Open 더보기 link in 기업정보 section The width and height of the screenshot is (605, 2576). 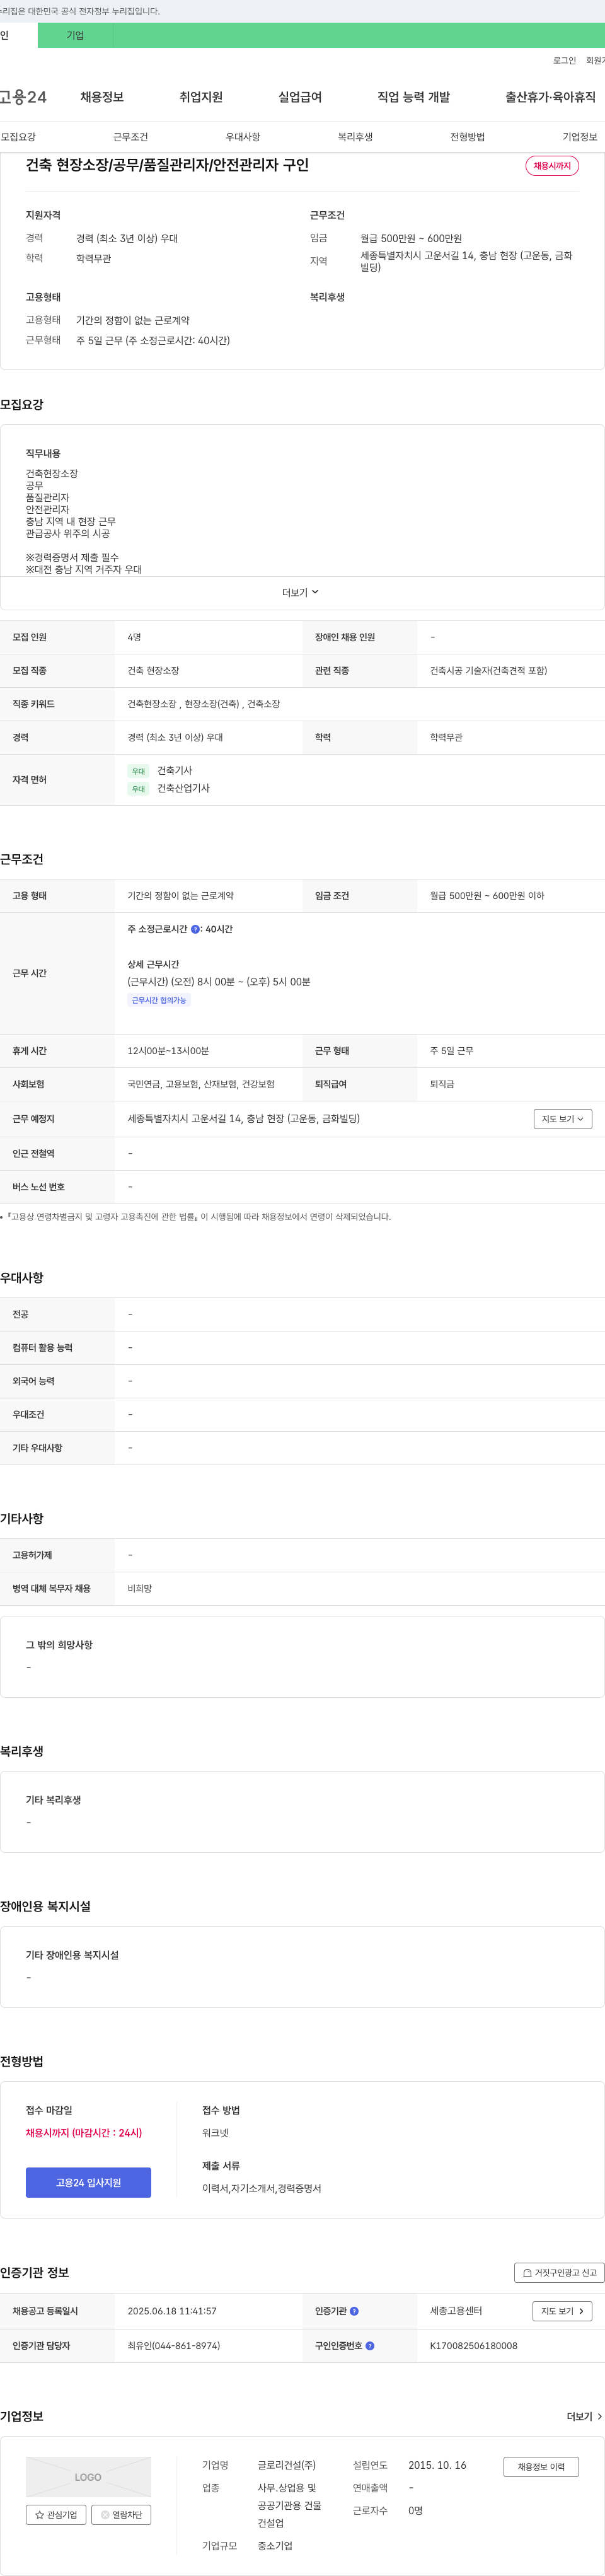(x=584, y=2416)
